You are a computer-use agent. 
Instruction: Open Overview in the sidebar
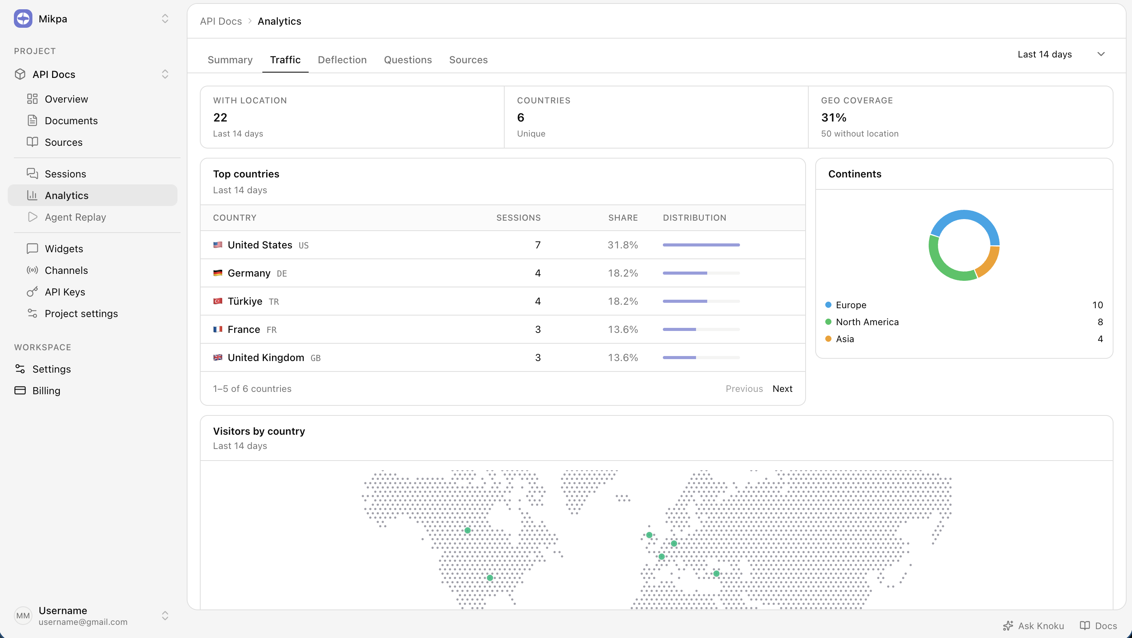tap(92, 99)
